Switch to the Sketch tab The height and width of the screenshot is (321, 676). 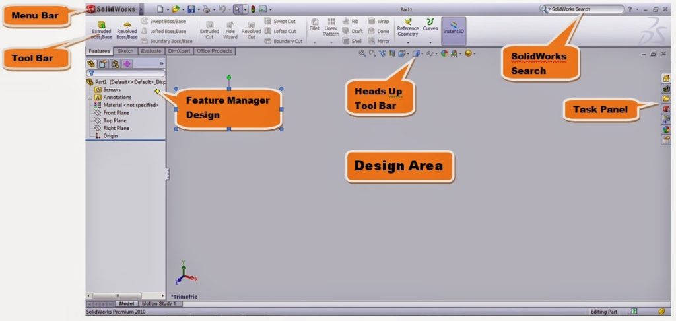click(125, 51)
